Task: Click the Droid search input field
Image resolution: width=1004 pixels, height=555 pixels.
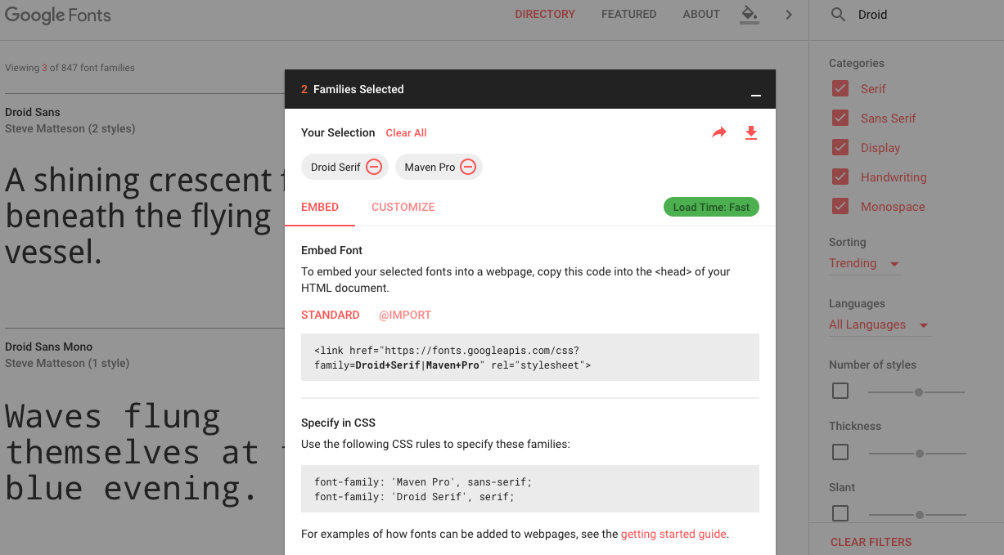Action: pyautogui.click(x=916, y=15)
